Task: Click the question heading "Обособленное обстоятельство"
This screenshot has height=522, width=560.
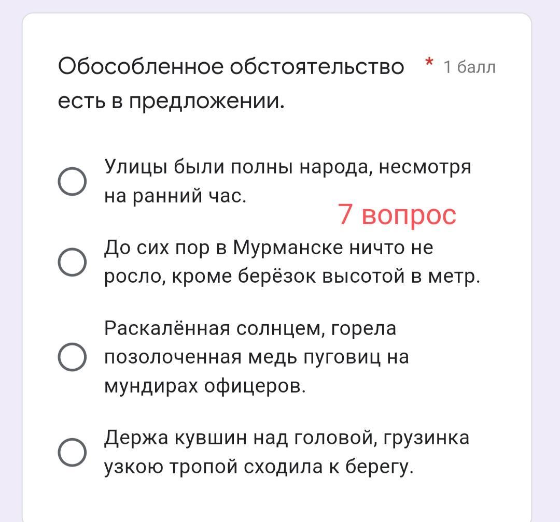Action: point(231,66)
